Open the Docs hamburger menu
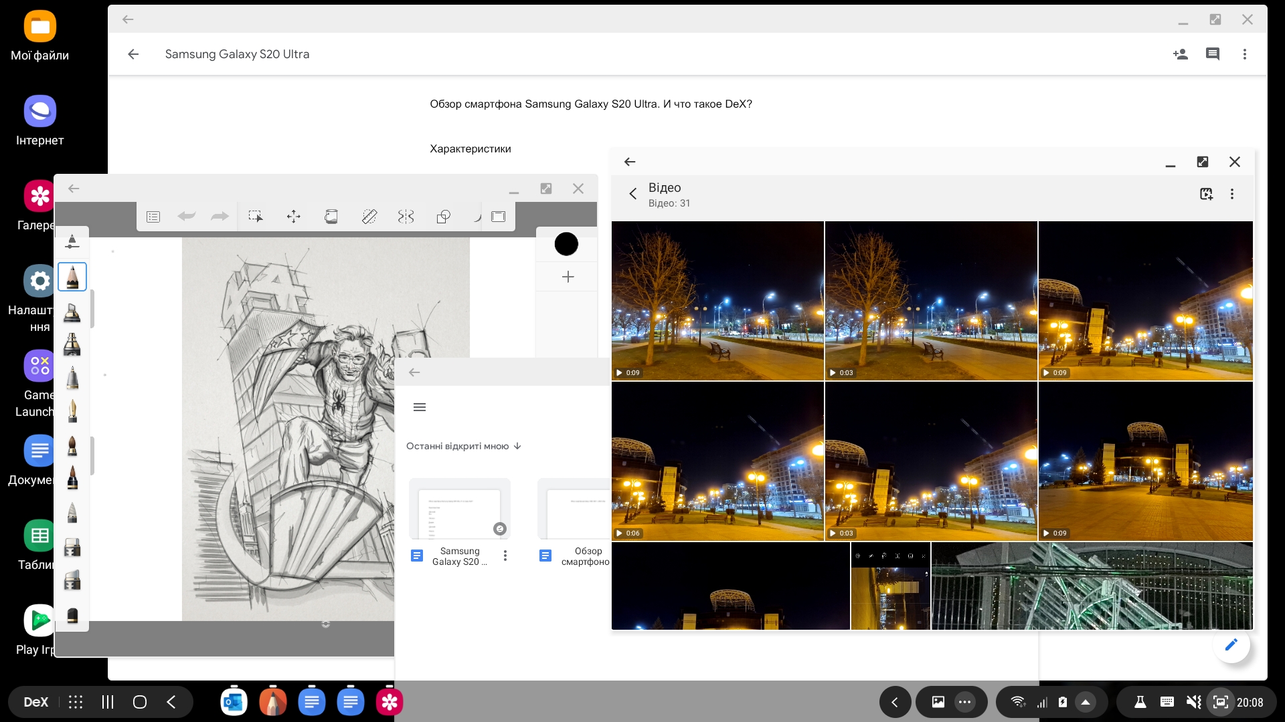Viewport: 1285px width, 722px height. 420,407
